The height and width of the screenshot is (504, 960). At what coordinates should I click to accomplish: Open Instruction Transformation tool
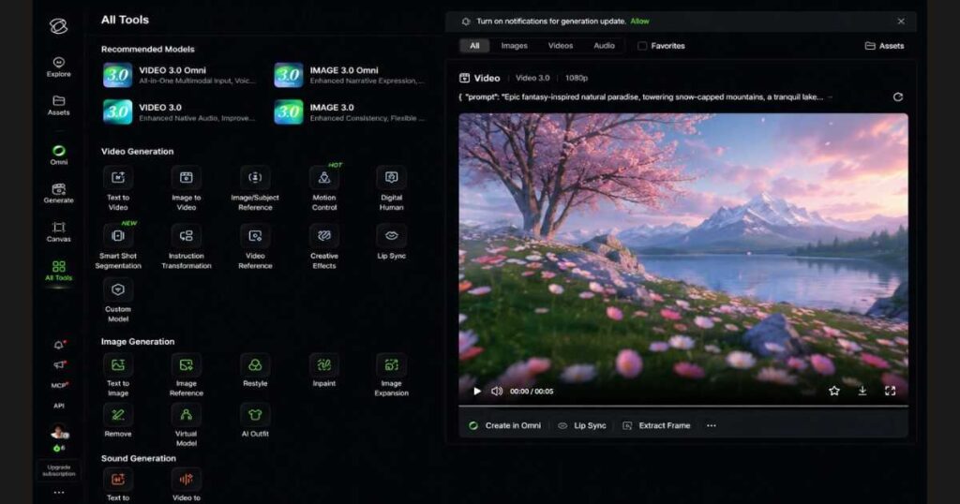point(187,246)
